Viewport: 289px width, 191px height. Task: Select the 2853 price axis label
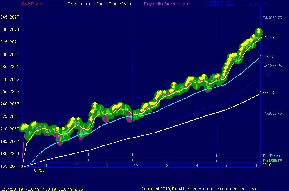point(14,116)
